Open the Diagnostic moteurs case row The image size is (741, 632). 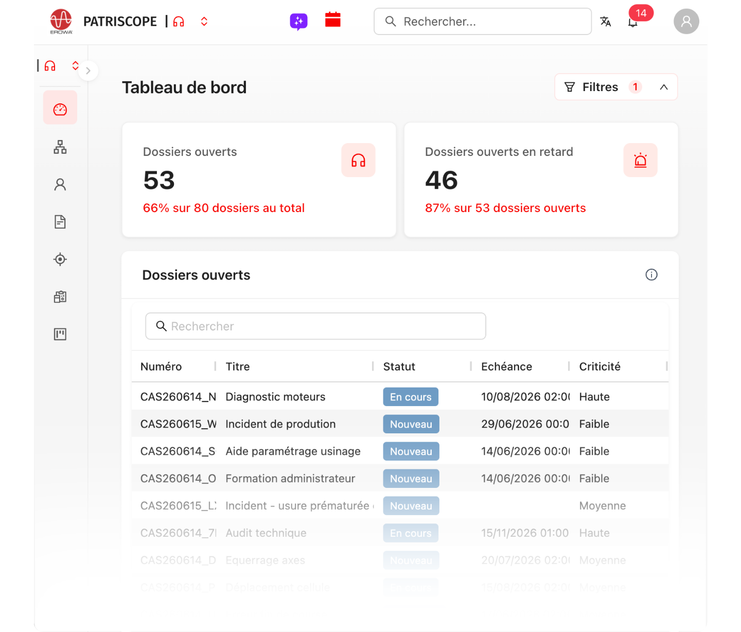(x=400, y=397)
